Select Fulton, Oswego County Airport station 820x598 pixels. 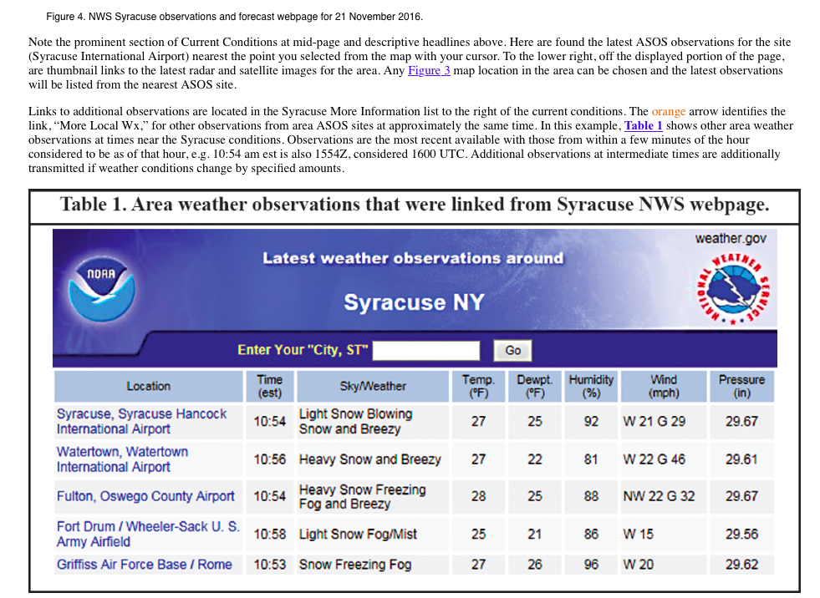(145, 496)
